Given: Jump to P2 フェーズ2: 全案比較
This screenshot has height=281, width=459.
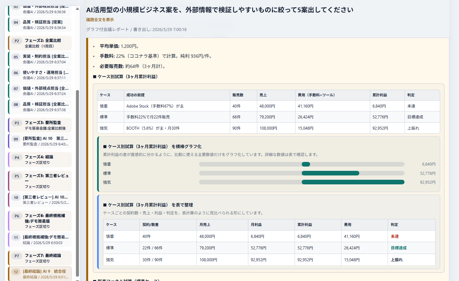Looking at the screenshot, I should coord(40,43).
